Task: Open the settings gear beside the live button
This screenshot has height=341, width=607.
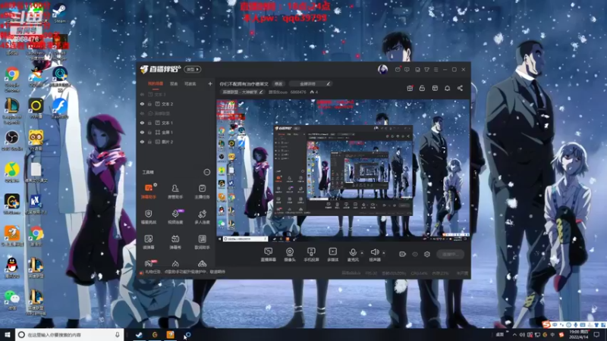Action: point(427,254)
